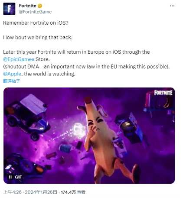This screenshot has width=183, height=198.
Task: Click the glowing orb in GIF
Action: click(79, 129)
